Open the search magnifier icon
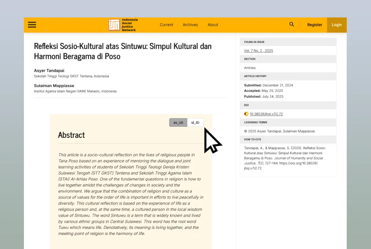The width and height of the screenshot is (371, 249). pyautogui.click(x=291, y=24)
